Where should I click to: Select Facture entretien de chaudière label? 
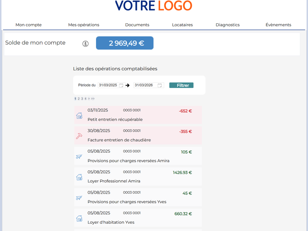pos(119,140)
